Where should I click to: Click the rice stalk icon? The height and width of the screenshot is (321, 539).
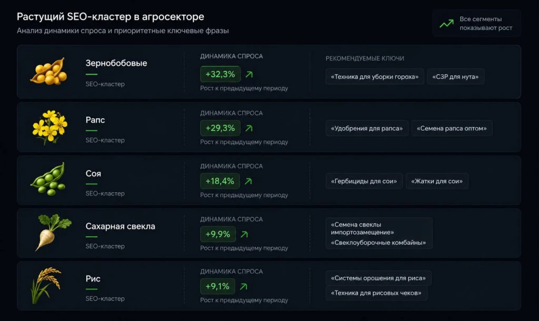[46, 286]
